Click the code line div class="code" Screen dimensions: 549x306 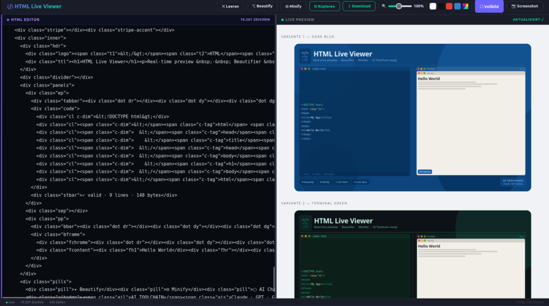tap(55, 109)
